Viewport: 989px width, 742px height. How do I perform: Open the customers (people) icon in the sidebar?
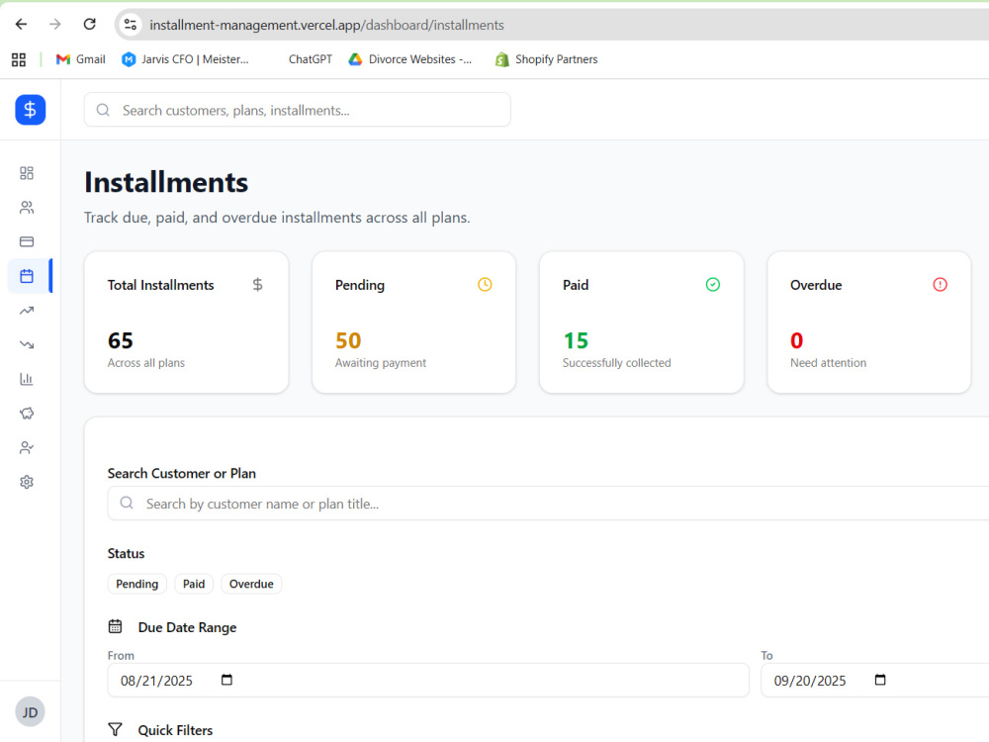pos(27,208)
